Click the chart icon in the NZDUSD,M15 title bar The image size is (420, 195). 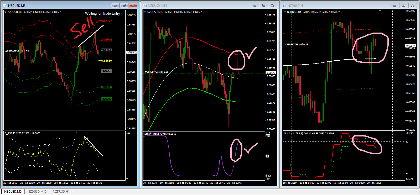click(145, 6)
